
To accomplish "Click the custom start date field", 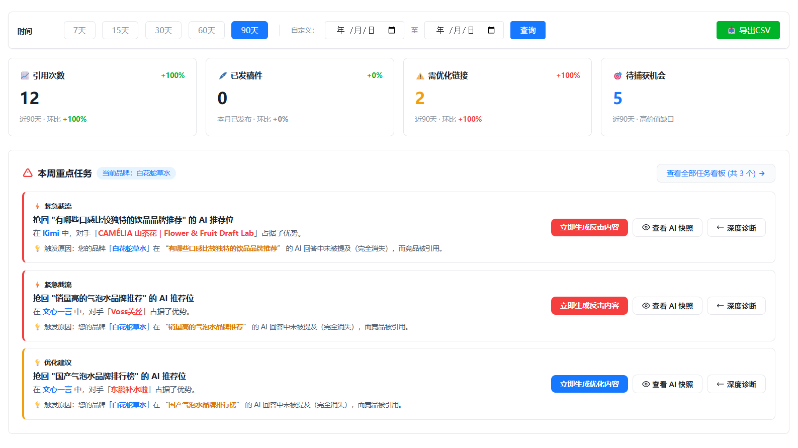I will coord(365,30).
